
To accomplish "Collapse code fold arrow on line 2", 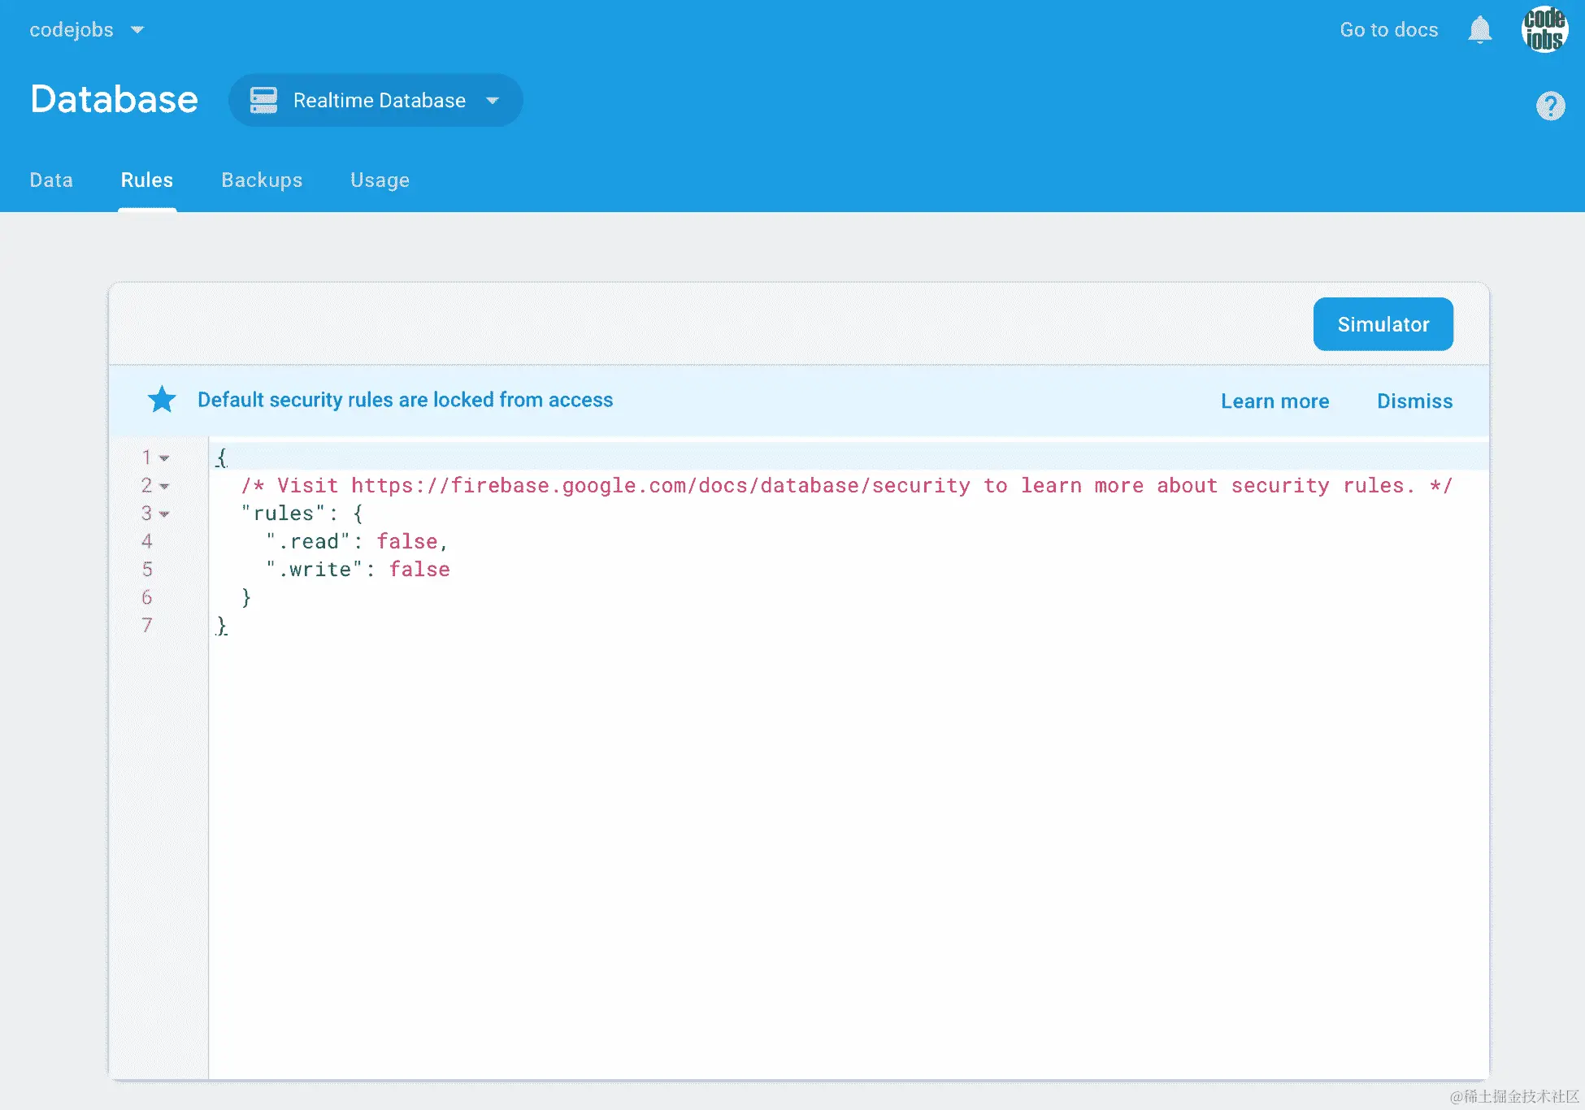I will point(164,486).
